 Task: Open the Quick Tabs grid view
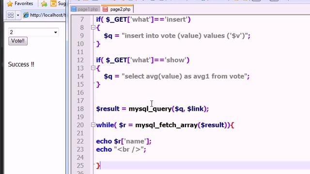[11, 15]
